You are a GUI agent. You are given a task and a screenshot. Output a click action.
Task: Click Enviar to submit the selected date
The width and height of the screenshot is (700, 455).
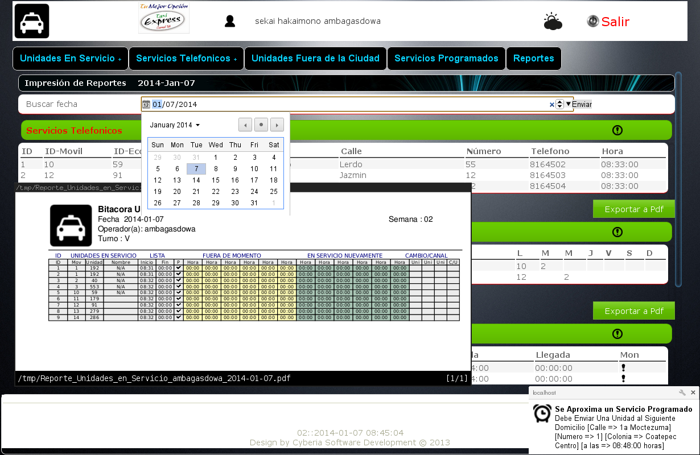coord(581,104)
